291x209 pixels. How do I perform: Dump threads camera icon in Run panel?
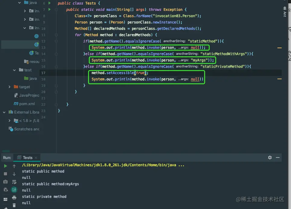[x=5, y=182]
